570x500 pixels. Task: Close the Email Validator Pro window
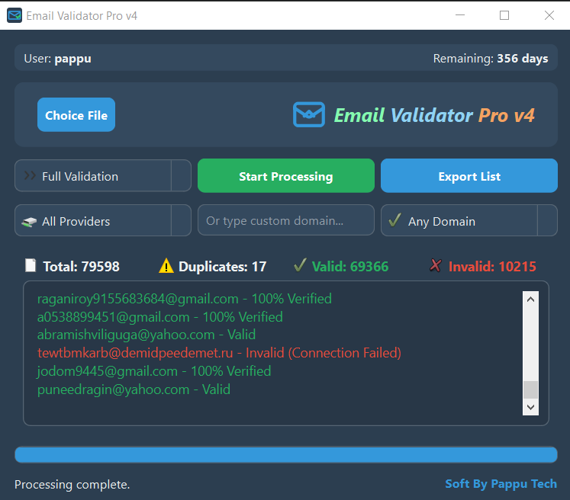[x=549, y=15]
